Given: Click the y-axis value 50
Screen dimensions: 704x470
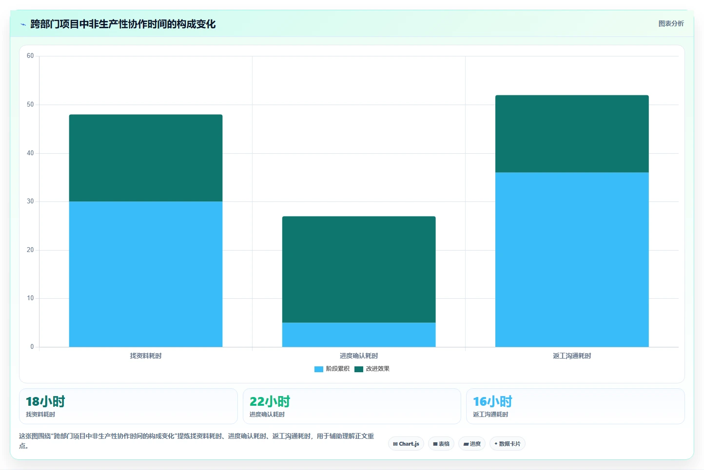Looking at the screenshot, I should 30,105.
